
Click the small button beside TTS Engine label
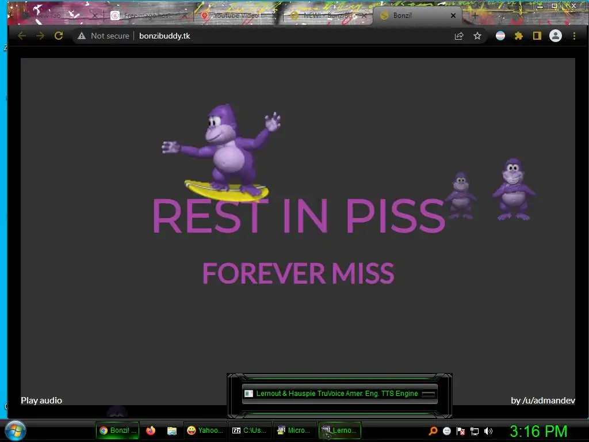pos(428,394)
